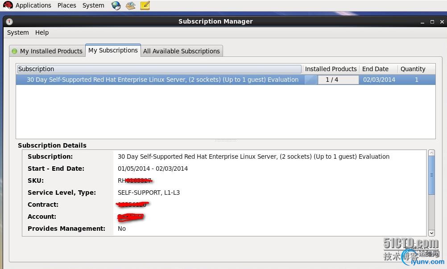447x269 pixels.
Task: Click the quantity value 1 in the row
Action: pyautogui.click(x=417, y=80)
